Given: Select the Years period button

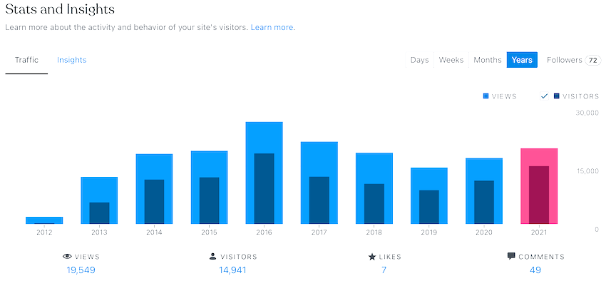Looking at the screenshot, I should [521, 60].
